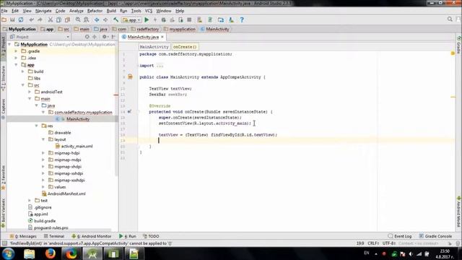Expand the mipmap-hdpi folder
Viewport: 462px width, 260px height.
click(x=43, y=153)
